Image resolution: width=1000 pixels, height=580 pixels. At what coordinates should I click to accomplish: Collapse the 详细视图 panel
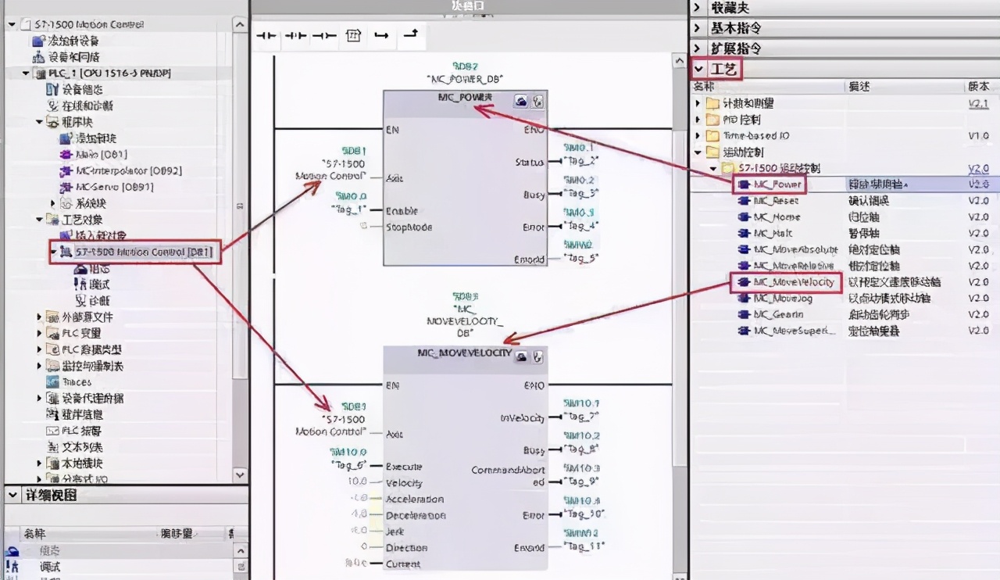tap(12, 496)
